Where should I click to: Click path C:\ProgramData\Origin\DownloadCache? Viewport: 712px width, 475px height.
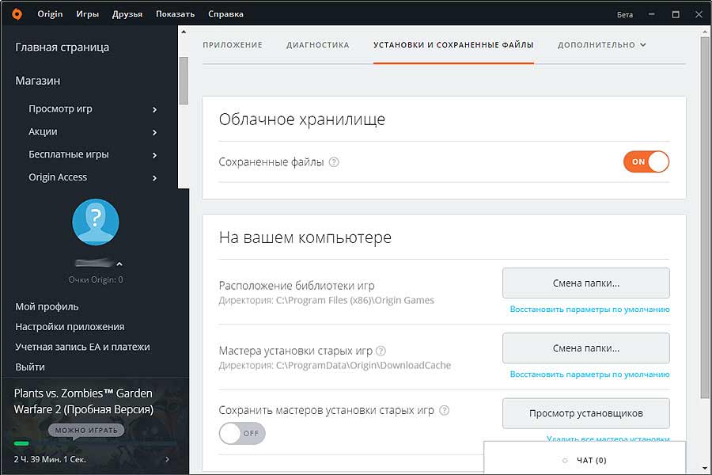pos(363,365)
